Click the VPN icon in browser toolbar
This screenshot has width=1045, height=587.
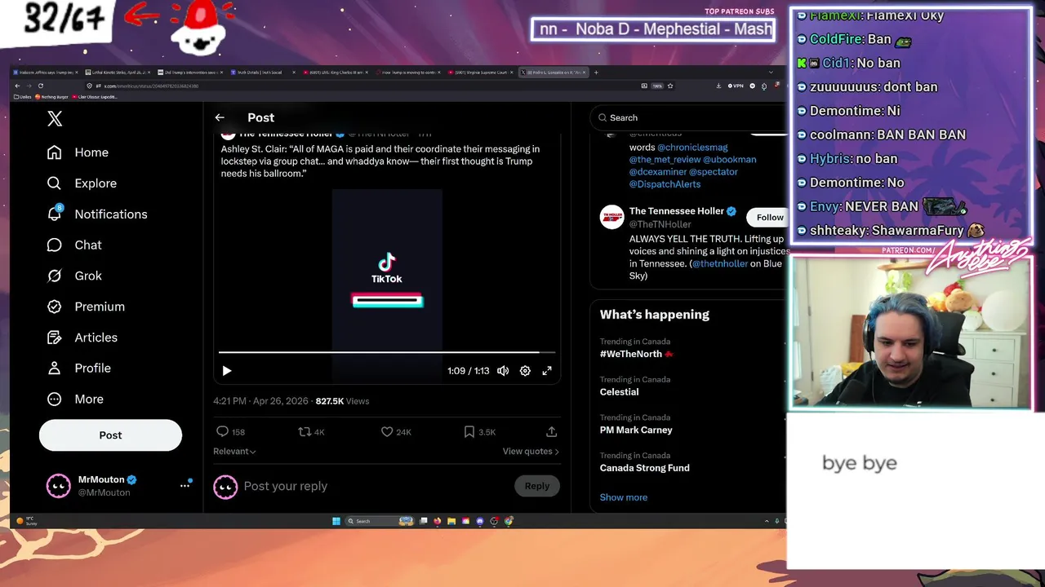[x=735, y=86]
